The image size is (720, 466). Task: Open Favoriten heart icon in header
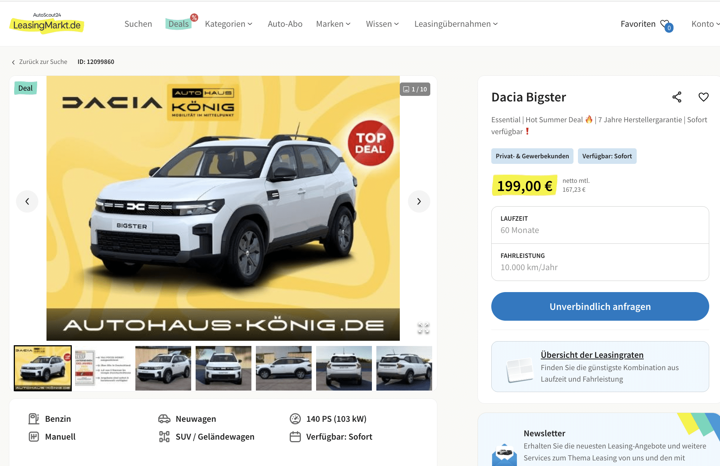[666, 25]
